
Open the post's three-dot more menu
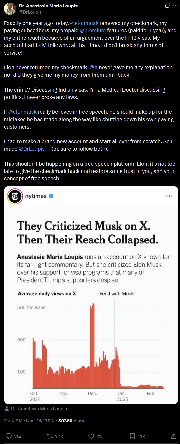[175, 6]
